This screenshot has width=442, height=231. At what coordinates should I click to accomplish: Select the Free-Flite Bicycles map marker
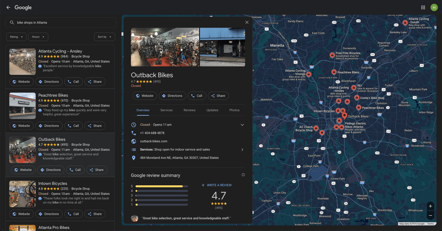tap(332, 55)
